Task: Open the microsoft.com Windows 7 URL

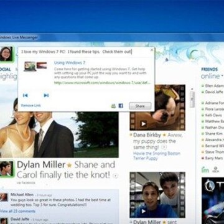Action: click(102, 83)
